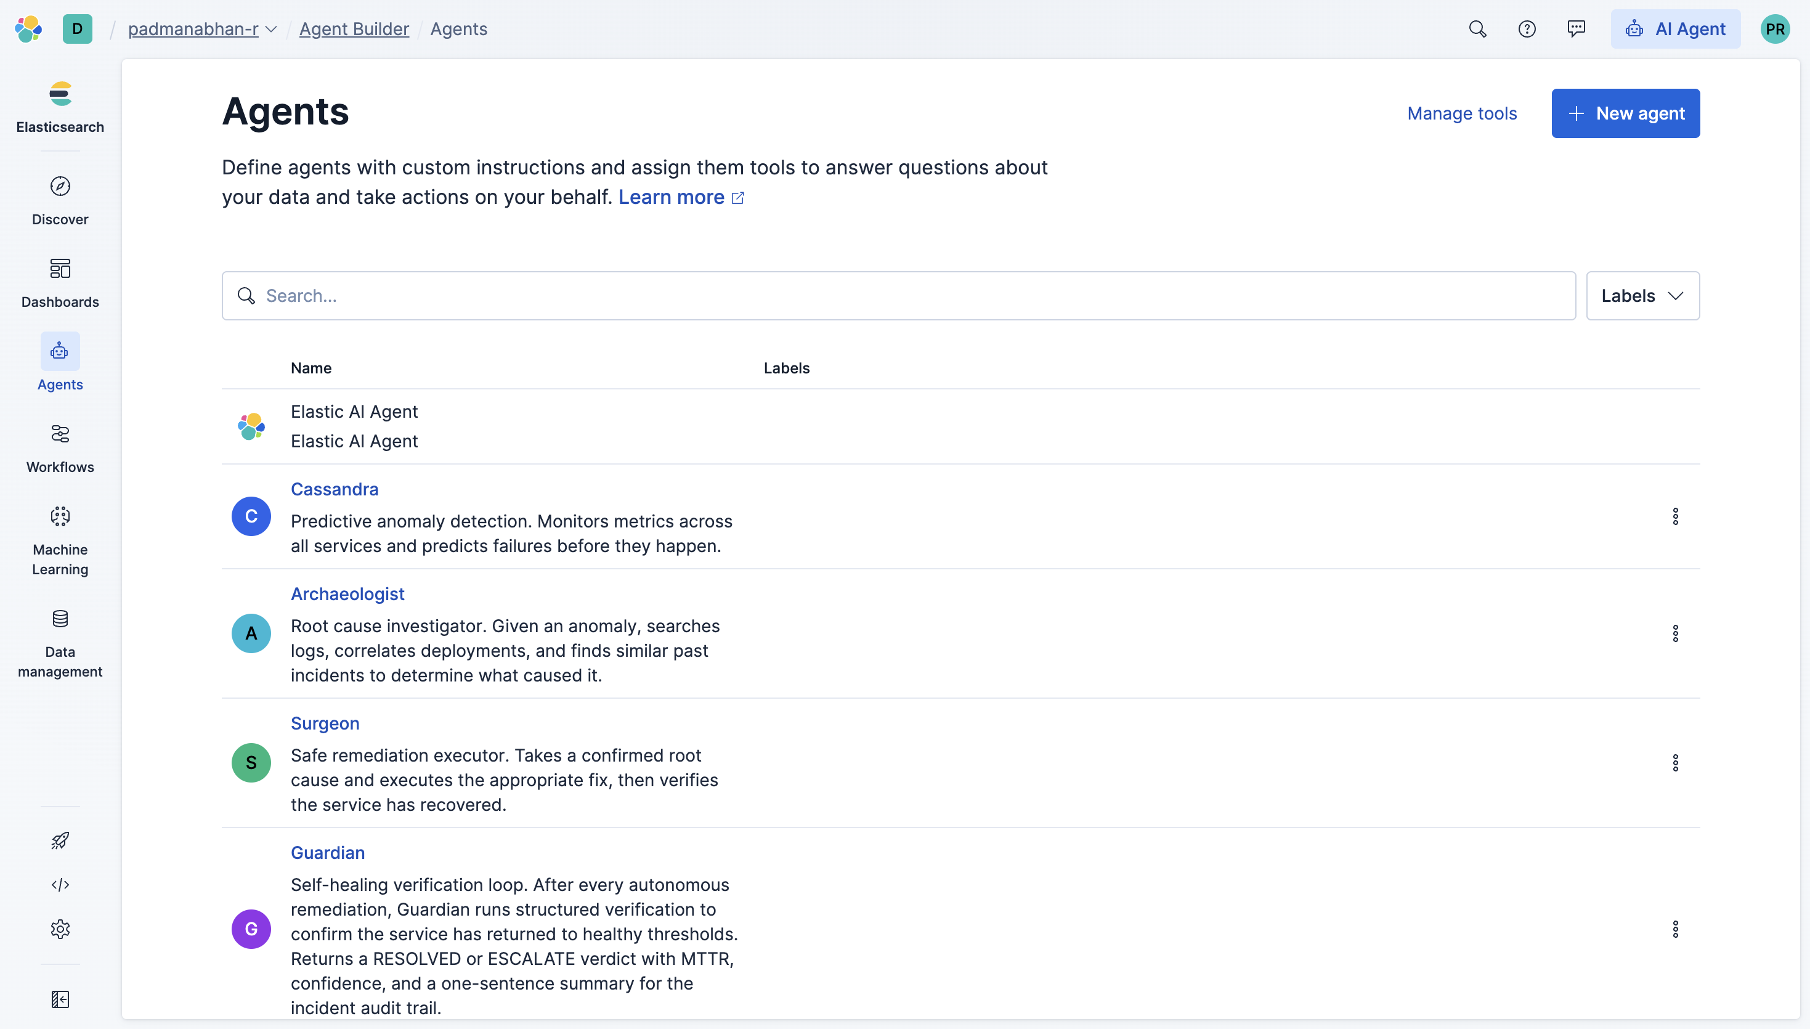Open developer tools code icon

pos(60,884)
